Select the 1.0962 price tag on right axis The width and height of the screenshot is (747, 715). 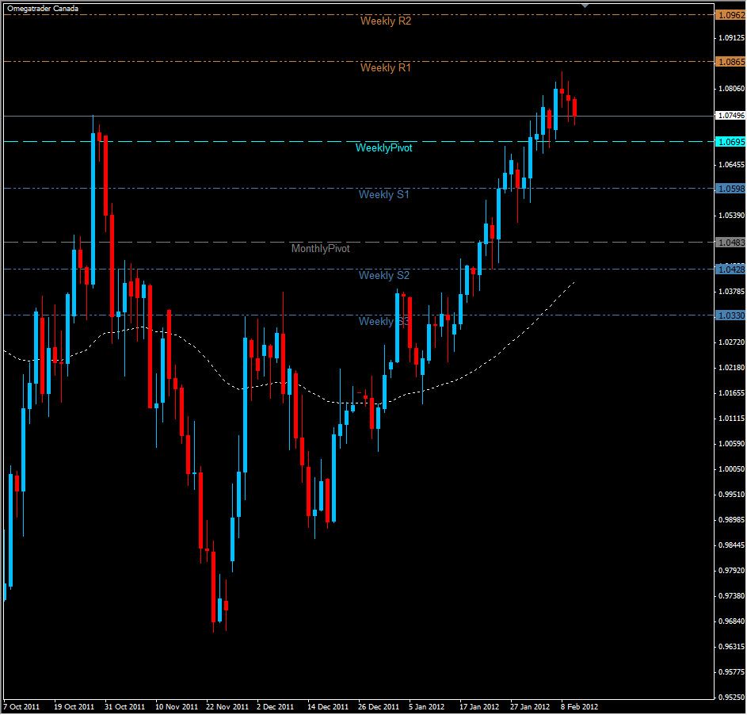[729, 13]
